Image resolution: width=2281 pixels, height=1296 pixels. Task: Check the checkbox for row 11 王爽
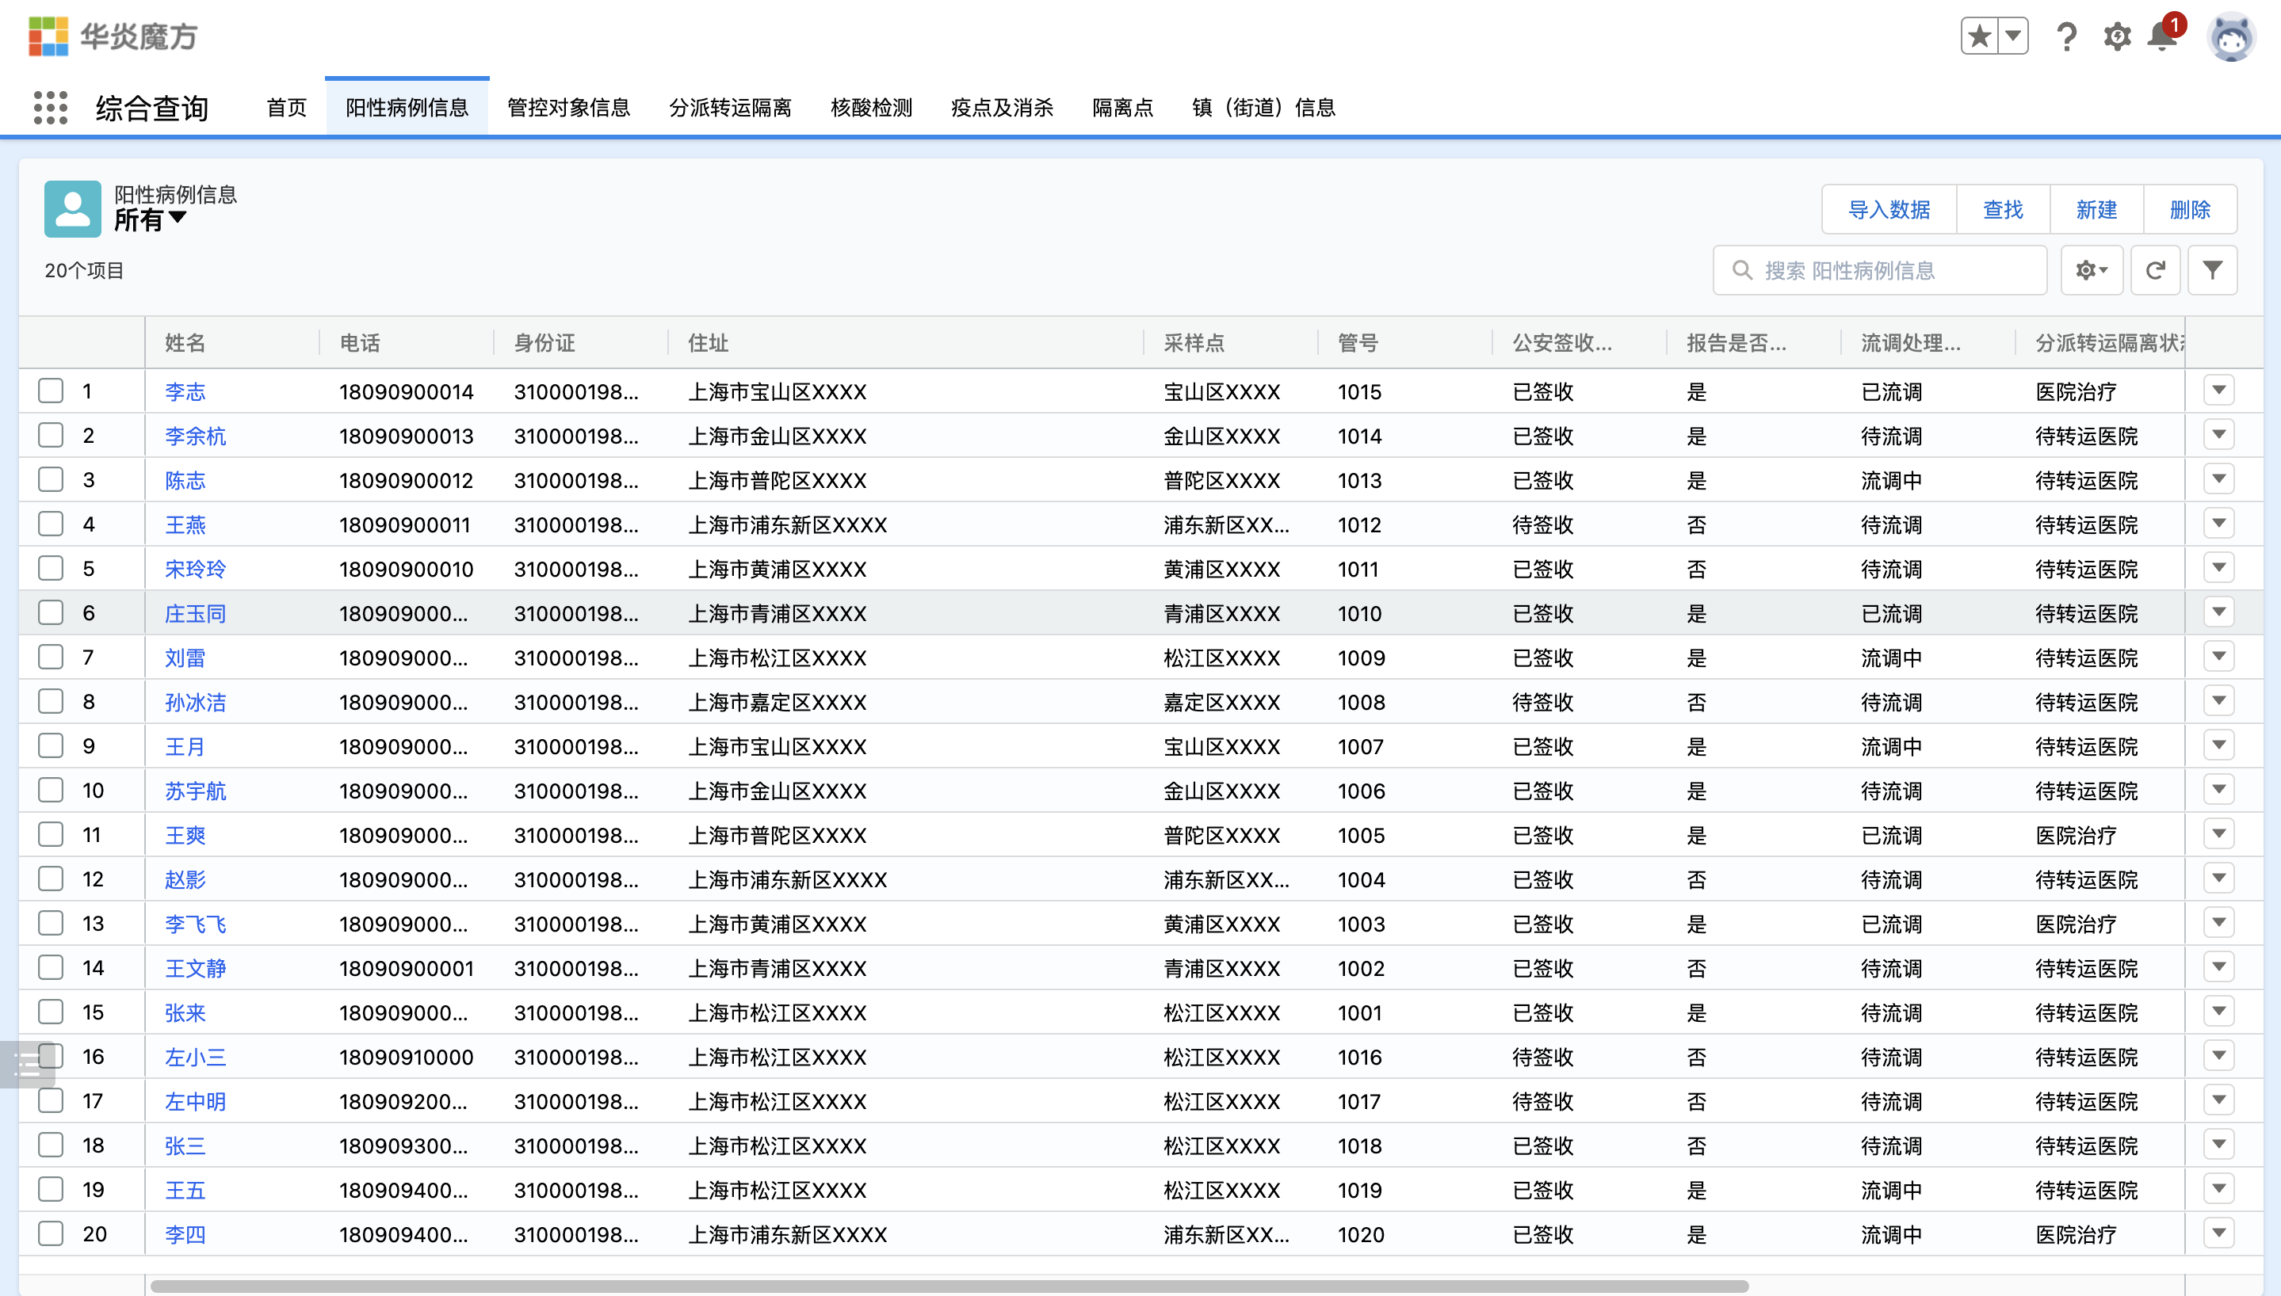(x=51, y=834)
